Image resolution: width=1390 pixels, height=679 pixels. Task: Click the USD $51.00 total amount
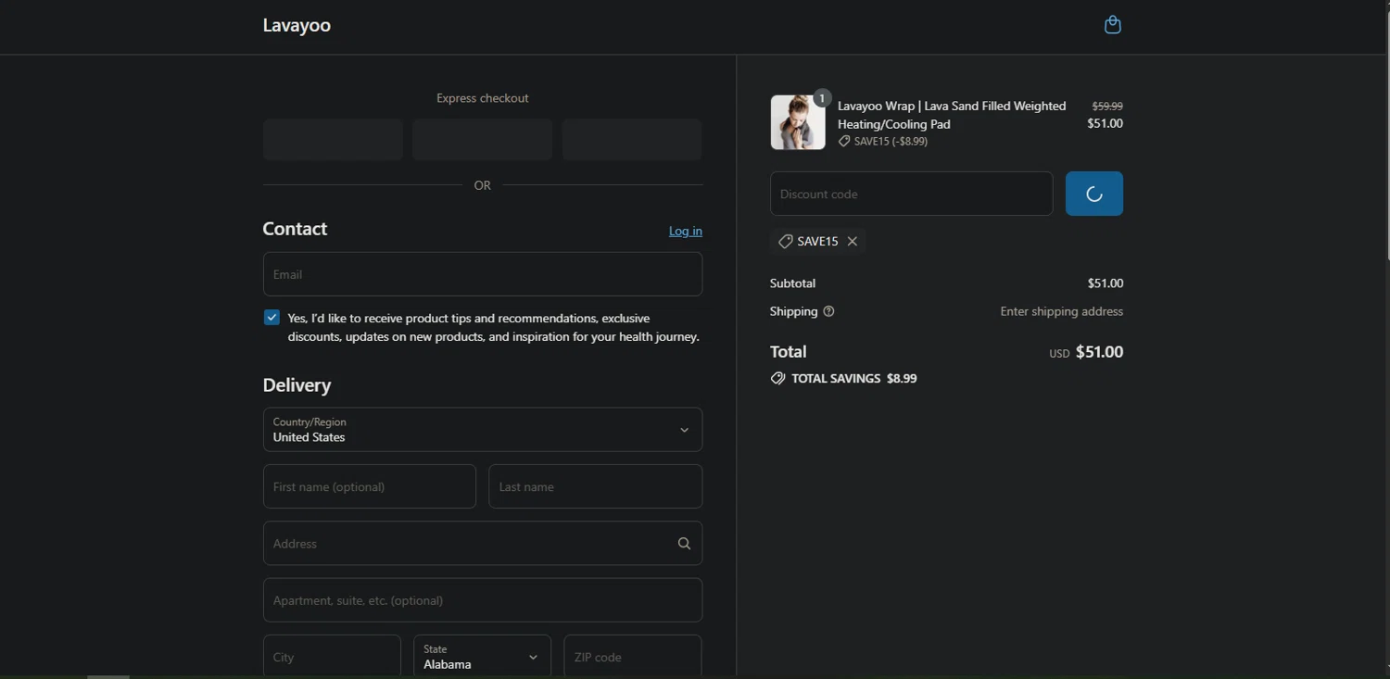click(x=1086, y=352)
